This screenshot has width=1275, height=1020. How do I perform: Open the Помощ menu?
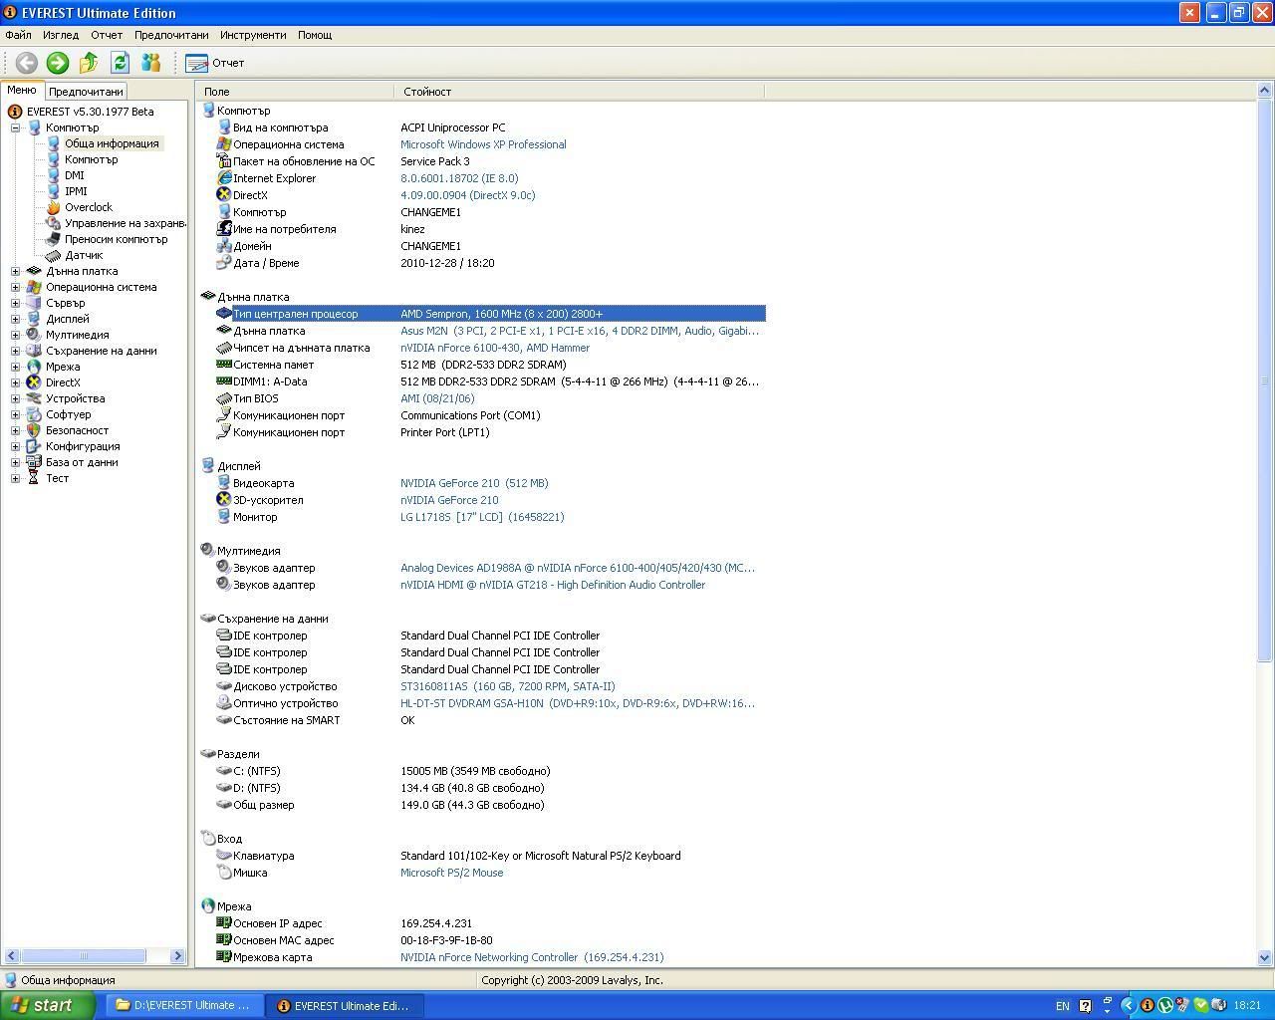[315, 35]
